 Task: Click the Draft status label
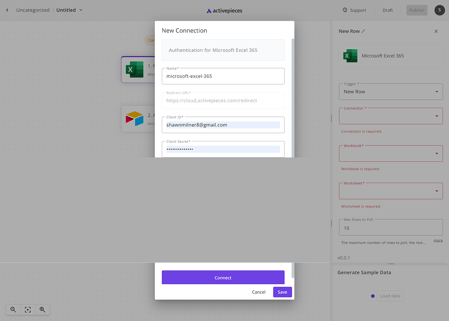pyautogui.click(x=388, y=10)
